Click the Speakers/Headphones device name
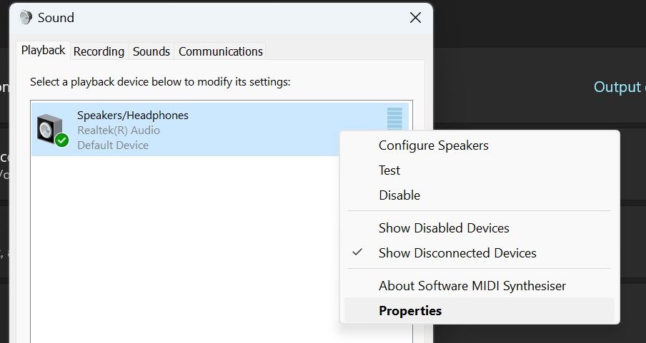The height and width of the screenshot is (343, 646). click(133, 116)
